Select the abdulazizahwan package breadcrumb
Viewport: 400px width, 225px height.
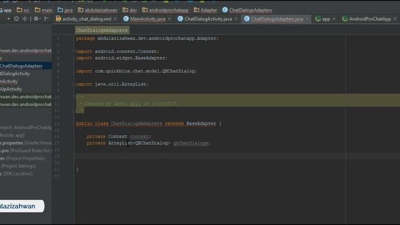(97, 10)
